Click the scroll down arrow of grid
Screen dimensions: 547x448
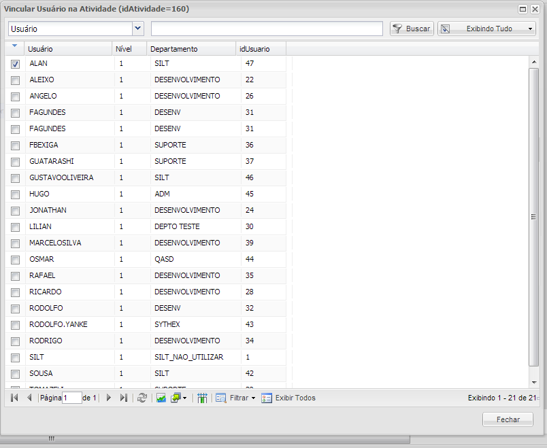coord(534,383)
